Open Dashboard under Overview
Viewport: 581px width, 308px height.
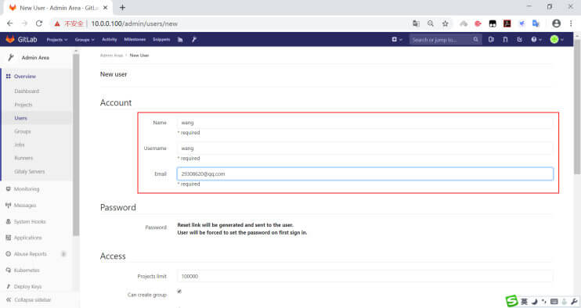pos(27,91)
